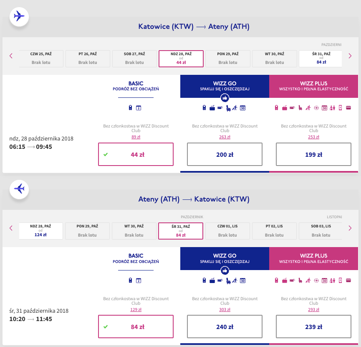
Task: Show earlier return dates with left arrow
Action: pyautogui.click(x=11, y=228)
